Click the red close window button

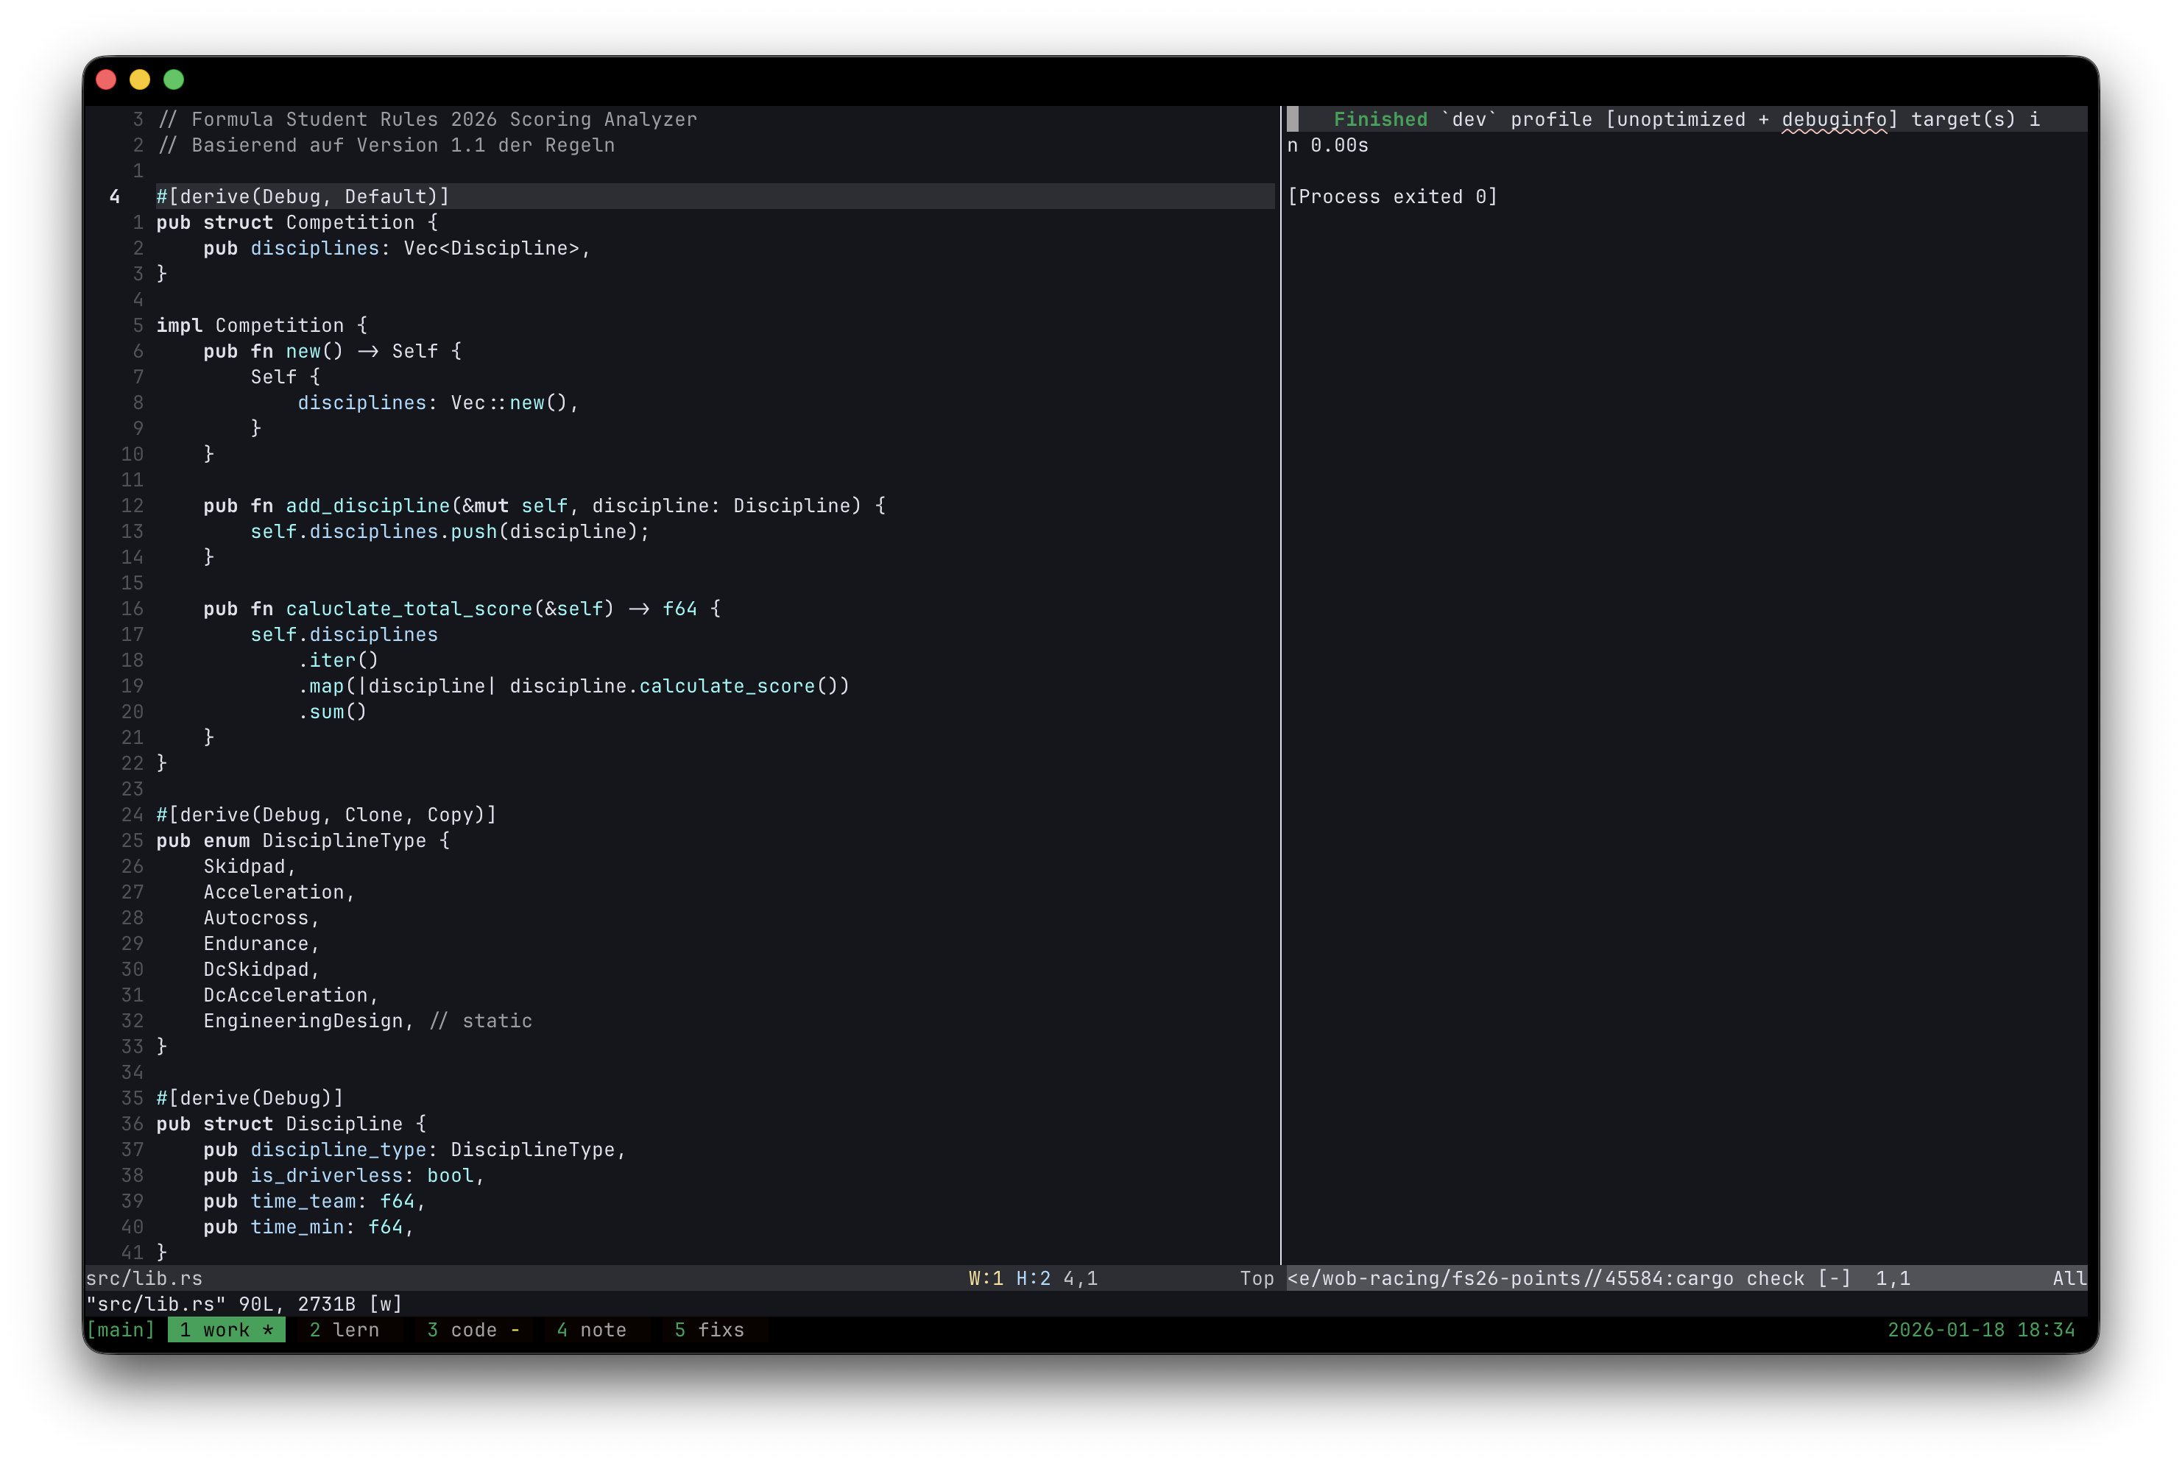107,79
